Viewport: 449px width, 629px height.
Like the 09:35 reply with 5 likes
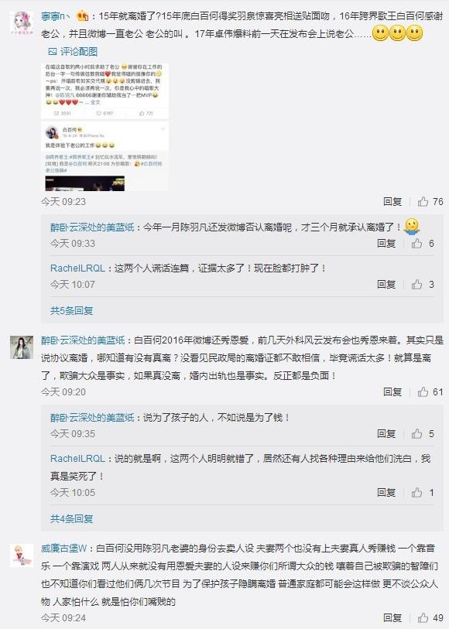423,433
